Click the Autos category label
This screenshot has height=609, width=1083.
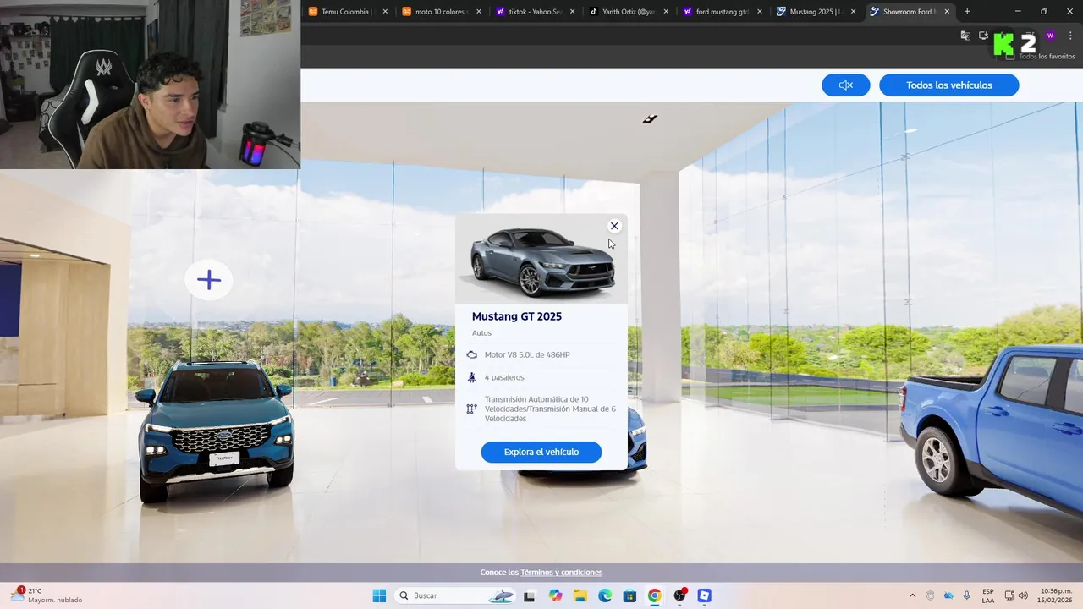[x=481, y=333]
